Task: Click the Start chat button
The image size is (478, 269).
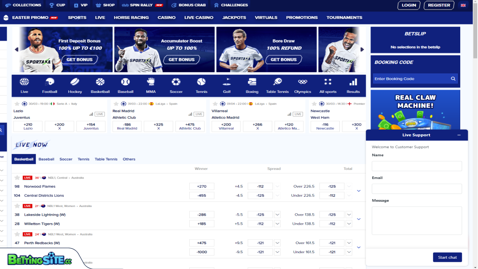Action: pyautogui.click(x=447, y=257)
